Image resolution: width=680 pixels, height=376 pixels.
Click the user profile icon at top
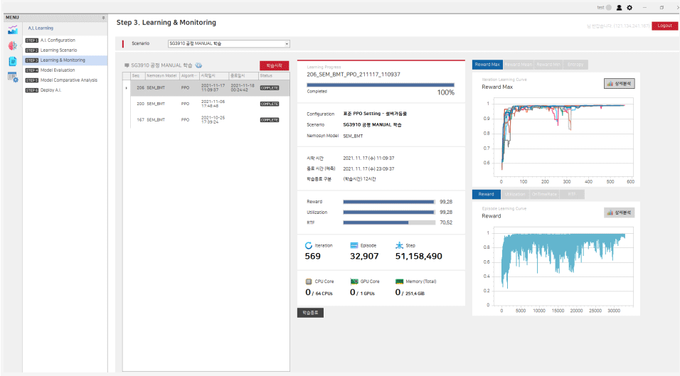(619, 7)
